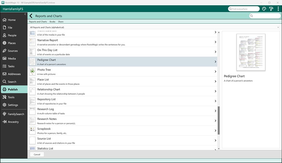
Task: Select the Statistics List report
Action: tap(123, 148)
